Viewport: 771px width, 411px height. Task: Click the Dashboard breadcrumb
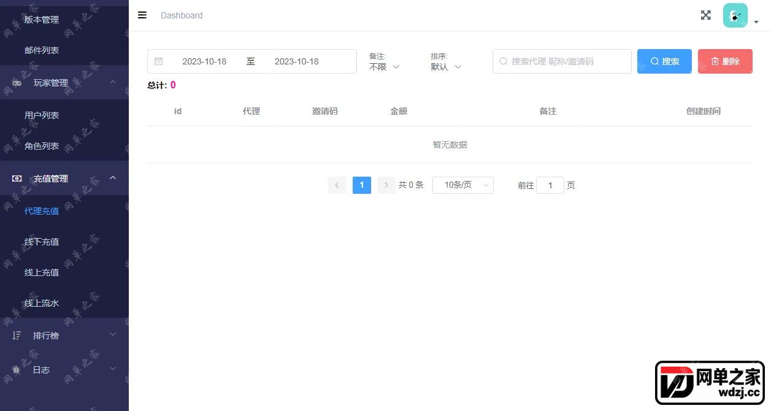coord(182,15)
